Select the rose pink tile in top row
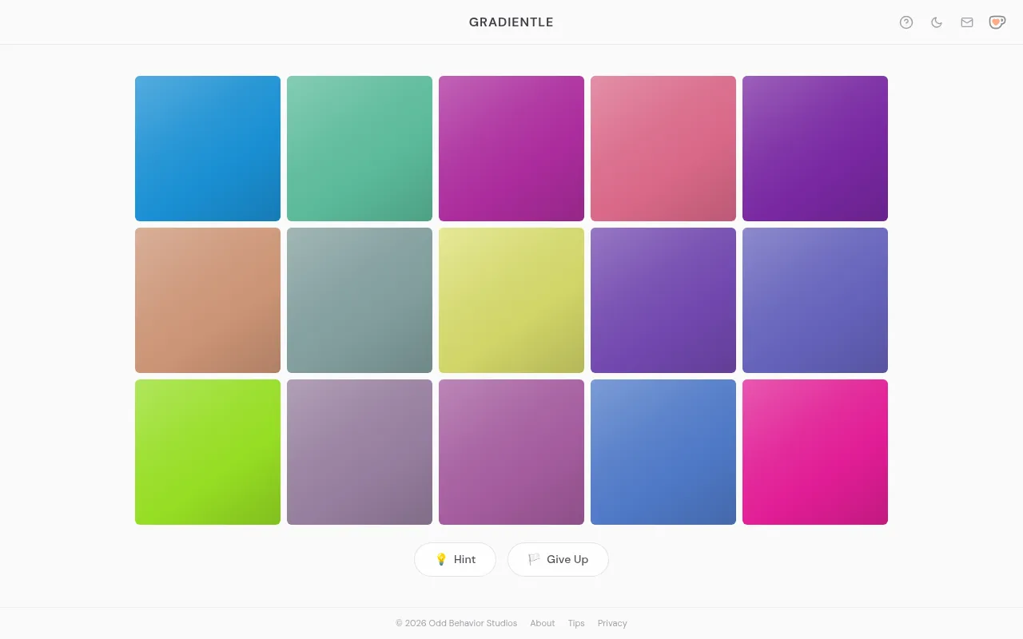1023x639 pixels. [x=663, y=149]
